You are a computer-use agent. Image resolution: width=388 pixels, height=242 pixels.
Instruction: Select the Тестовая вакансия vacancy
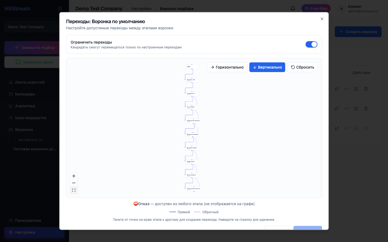click(34, 149)
